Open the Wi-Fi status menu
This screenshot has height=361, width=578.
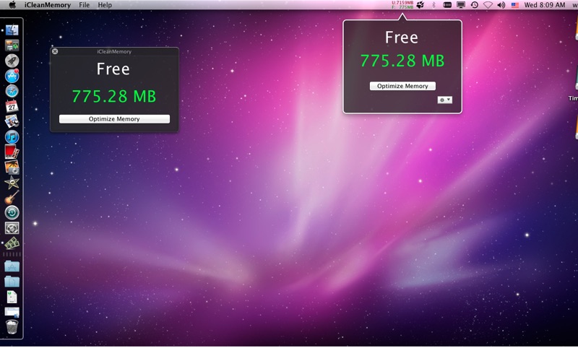(488, 5)
